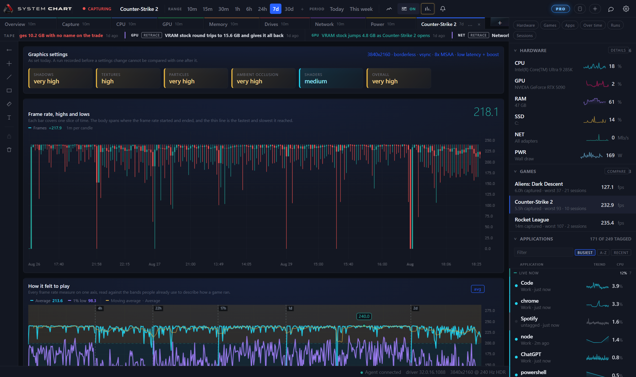Viewport: 636px width, 377px height.
Task: Add a custom range with plus icon
Action: pyautogui.click(x=302, y=9)
